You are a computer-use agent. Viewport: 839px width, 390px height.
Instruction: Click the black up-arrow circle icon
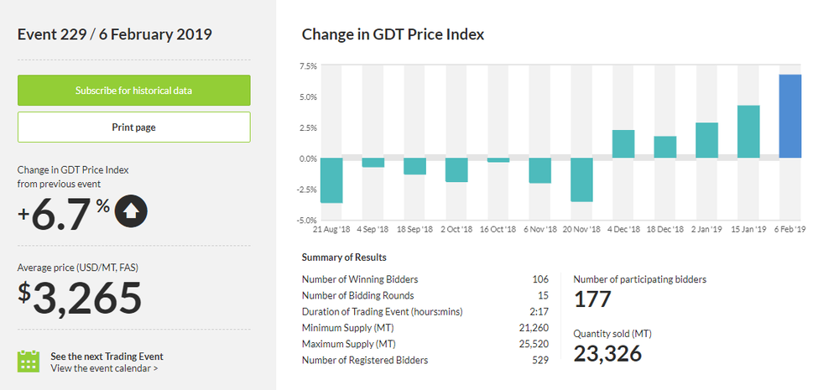131,211
